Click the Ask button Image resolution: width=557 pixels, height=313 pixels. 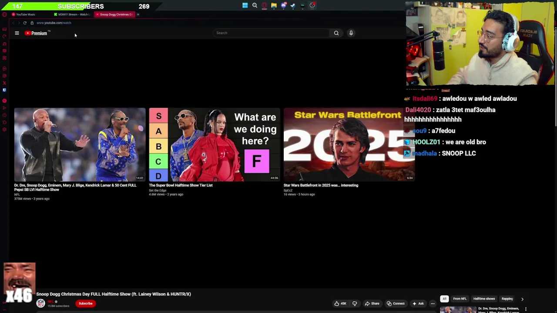[x=418, y=303]
